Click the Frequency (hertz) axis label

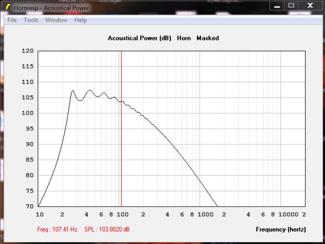click(281, 229)
